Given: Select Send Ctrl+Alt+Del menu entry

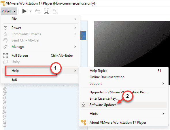Looking at the screenshot, I should [40, 40].
